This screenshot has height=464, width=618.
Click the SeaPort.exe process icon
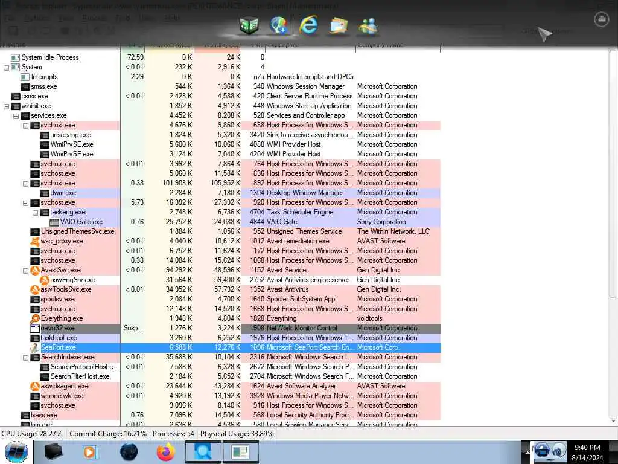35,347
